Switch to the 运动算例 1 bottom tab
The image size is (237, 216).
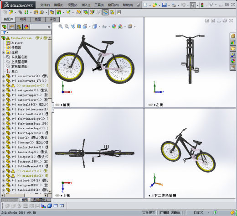(41, 200)
